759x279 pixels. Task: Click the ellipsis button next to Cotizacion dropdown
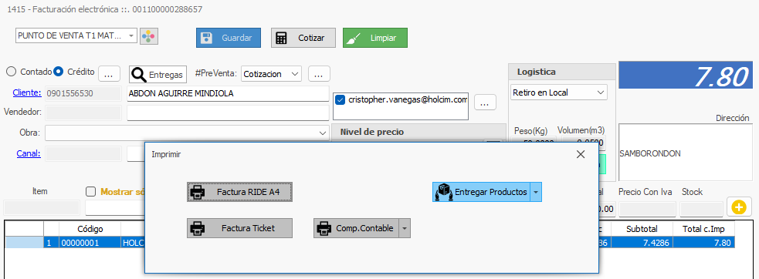319,74
